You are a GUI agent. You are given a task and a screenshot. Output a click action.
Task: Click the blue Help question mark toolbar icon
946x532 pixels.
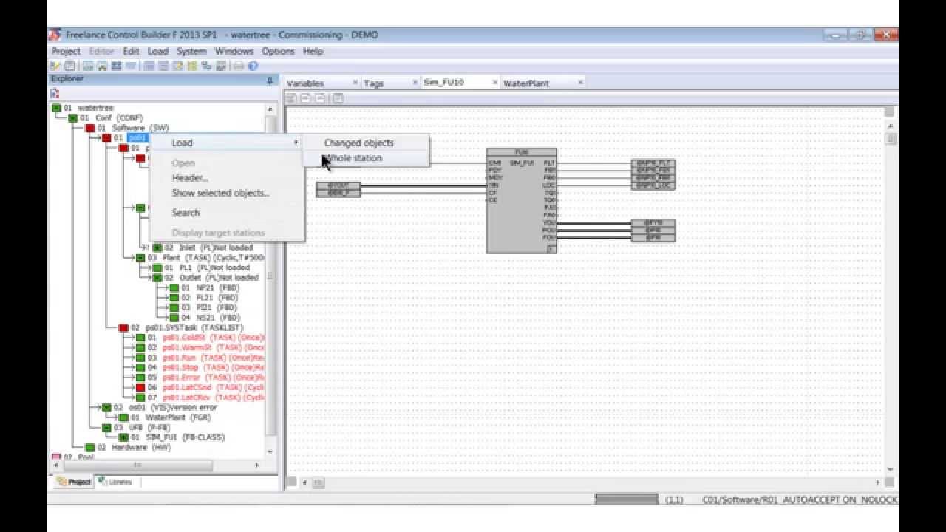[x=253, y=66]
